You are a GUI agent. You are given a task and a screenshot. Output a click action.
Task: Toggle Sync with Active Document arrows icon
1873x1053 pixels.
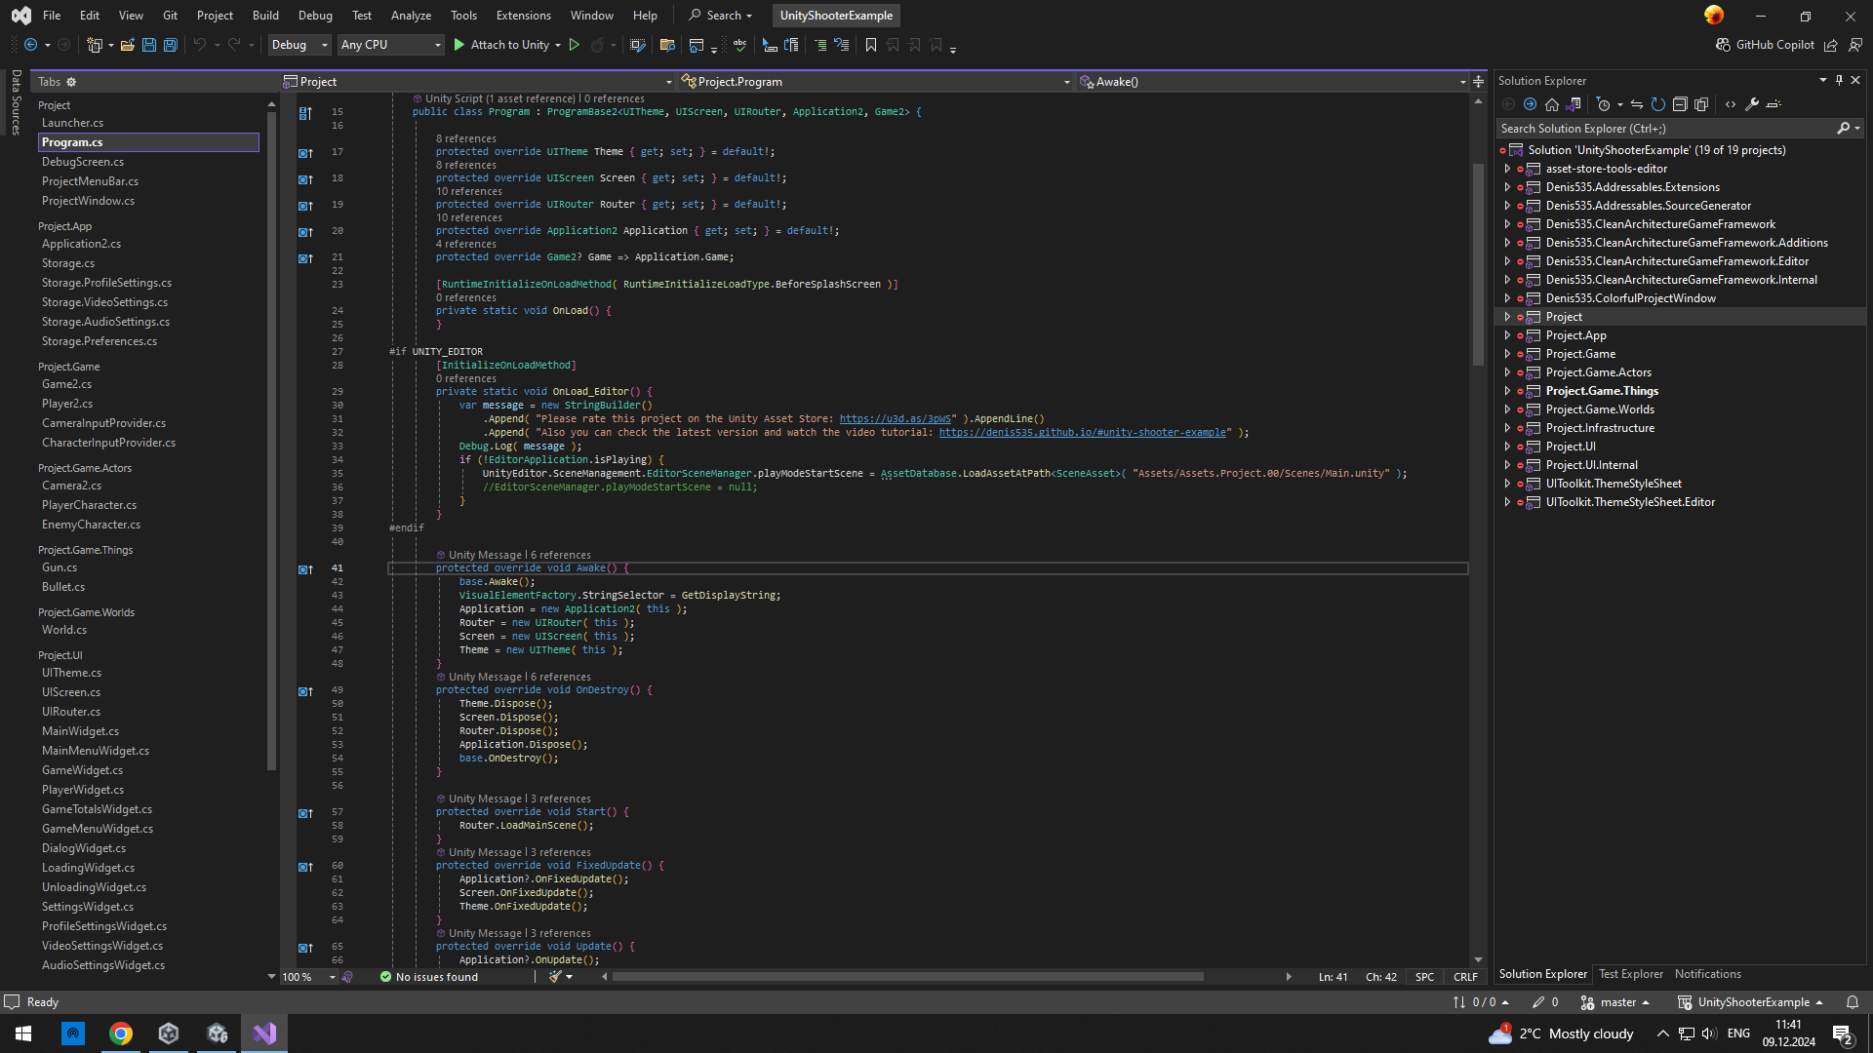1636,104
